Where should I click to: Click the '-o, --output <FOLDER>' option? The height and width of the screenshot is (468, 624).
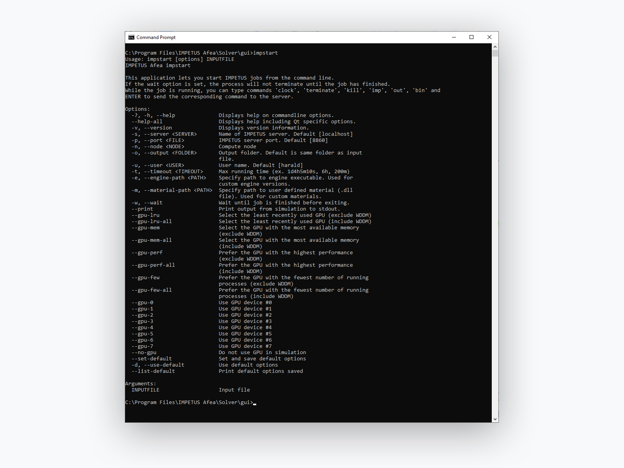tap(164, 153)
